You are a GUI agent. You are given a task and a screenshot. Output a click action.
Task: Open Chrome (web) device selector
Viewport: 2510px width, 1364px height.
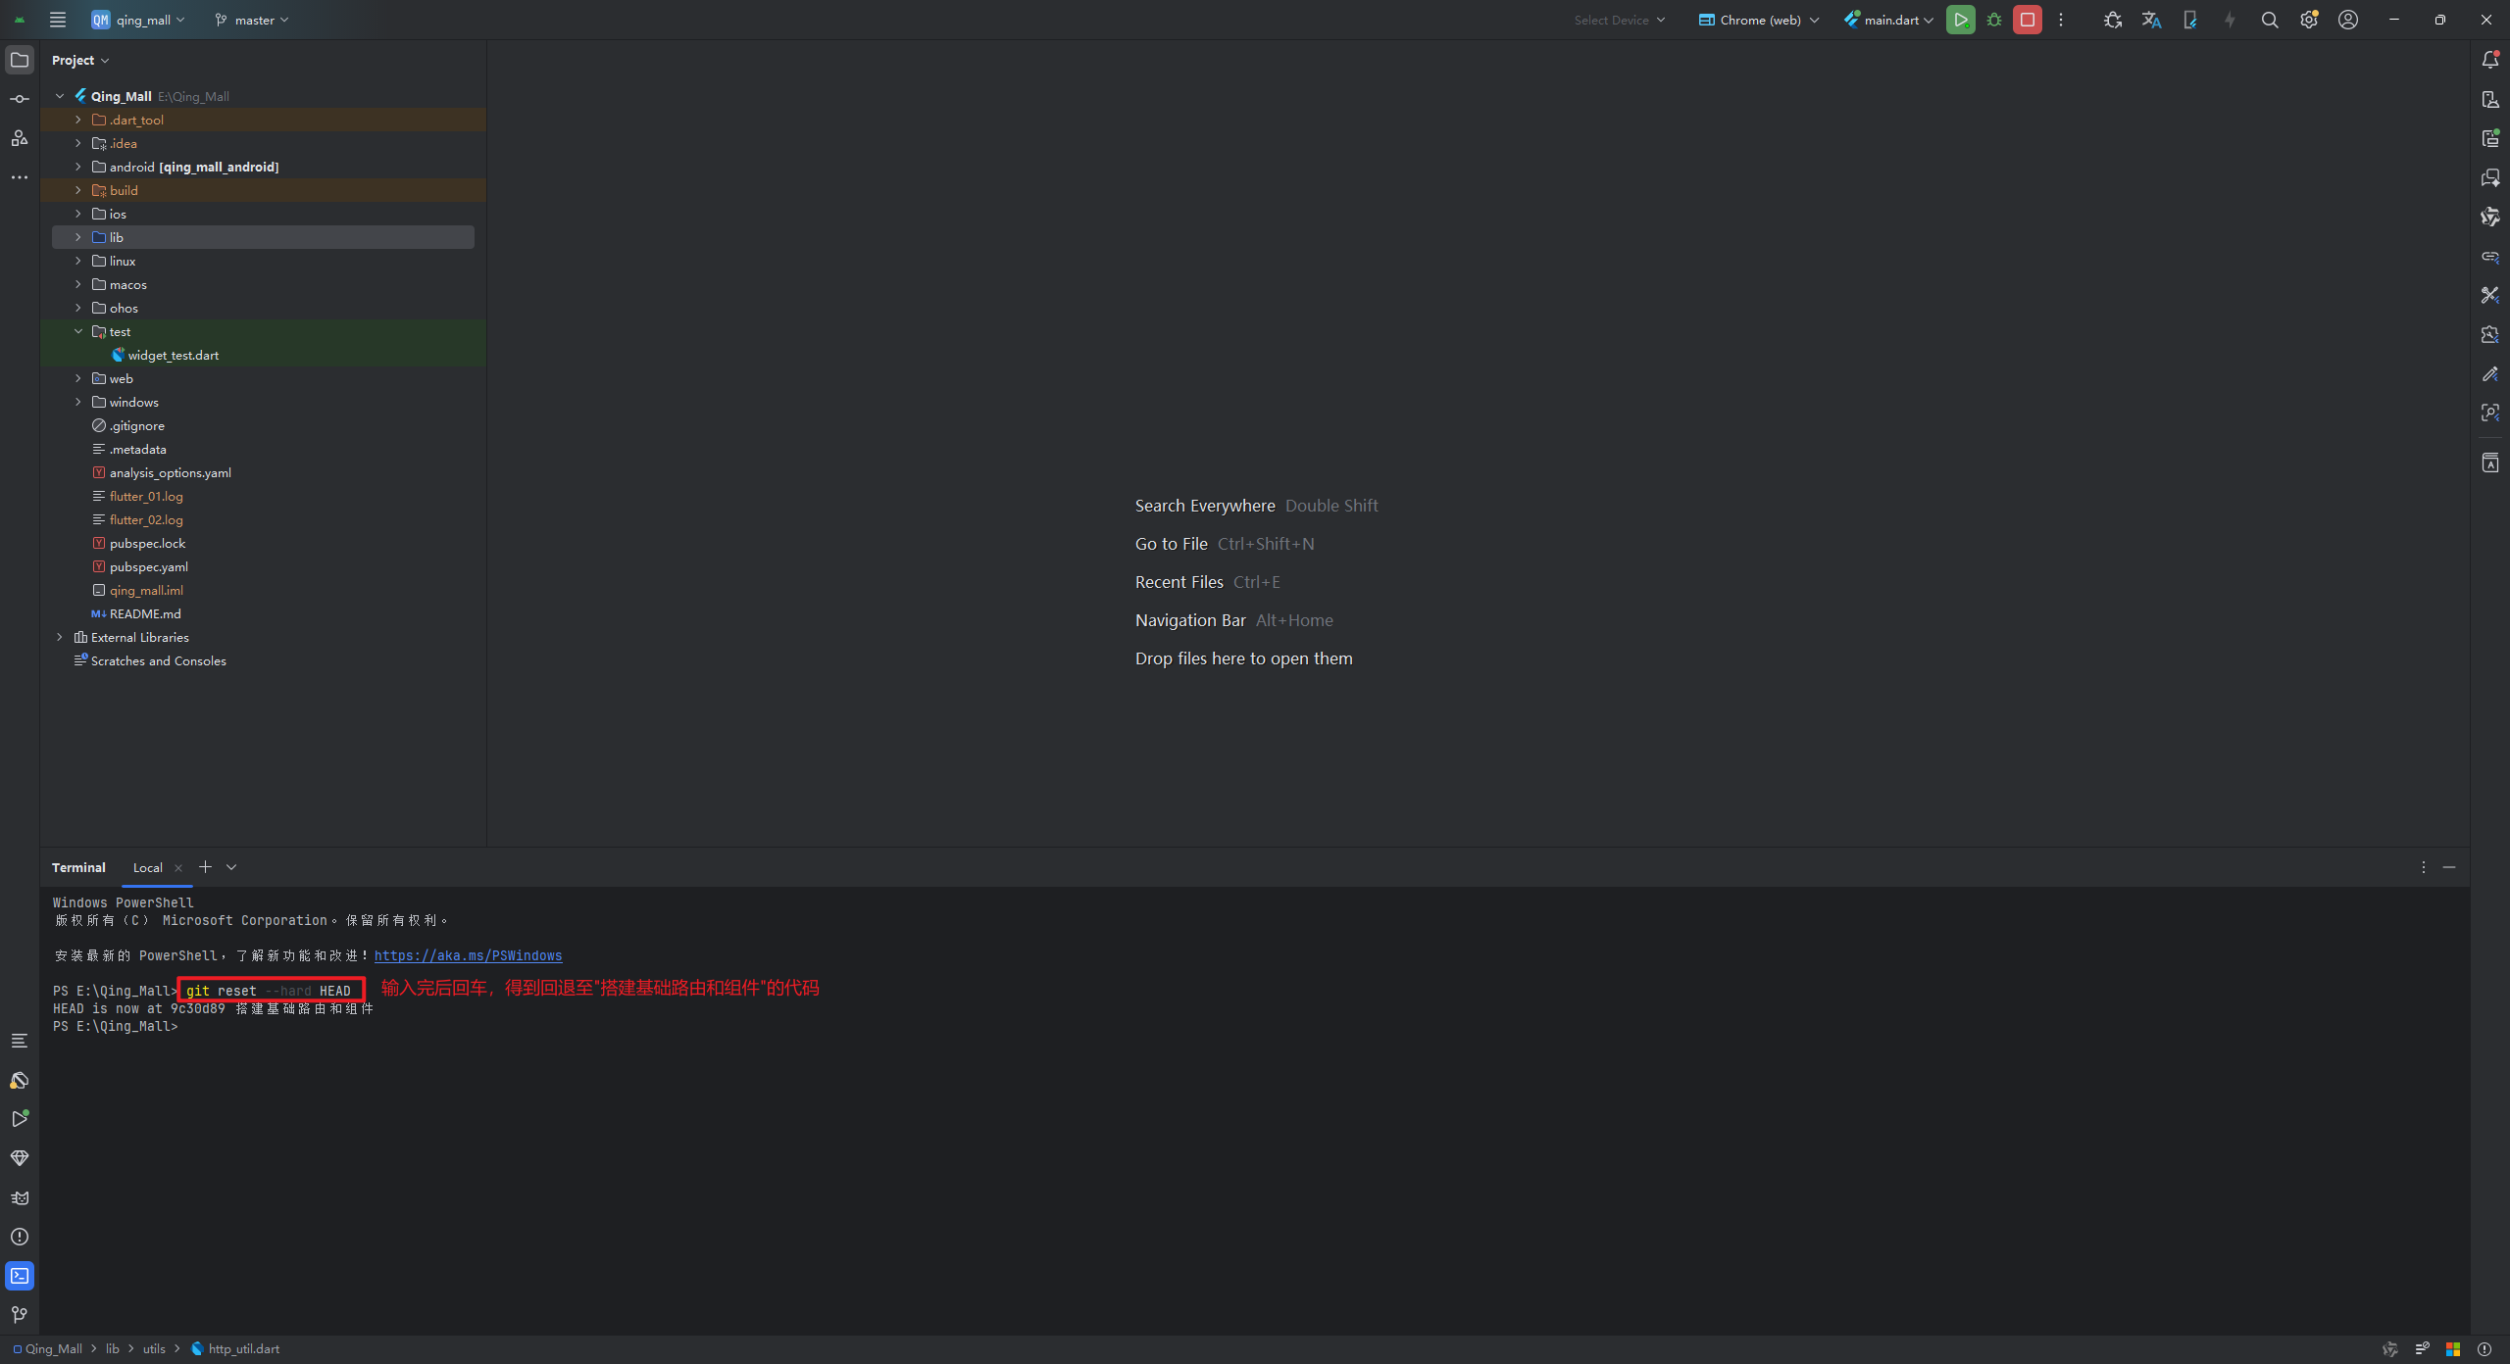coord(1759,20)
